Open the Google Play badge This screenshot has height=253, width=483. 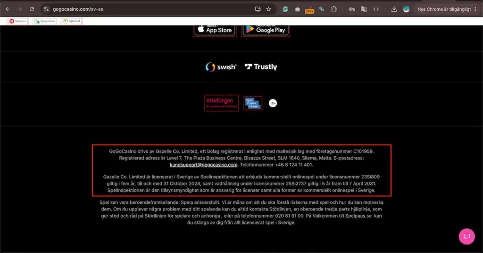coord(266,30)
